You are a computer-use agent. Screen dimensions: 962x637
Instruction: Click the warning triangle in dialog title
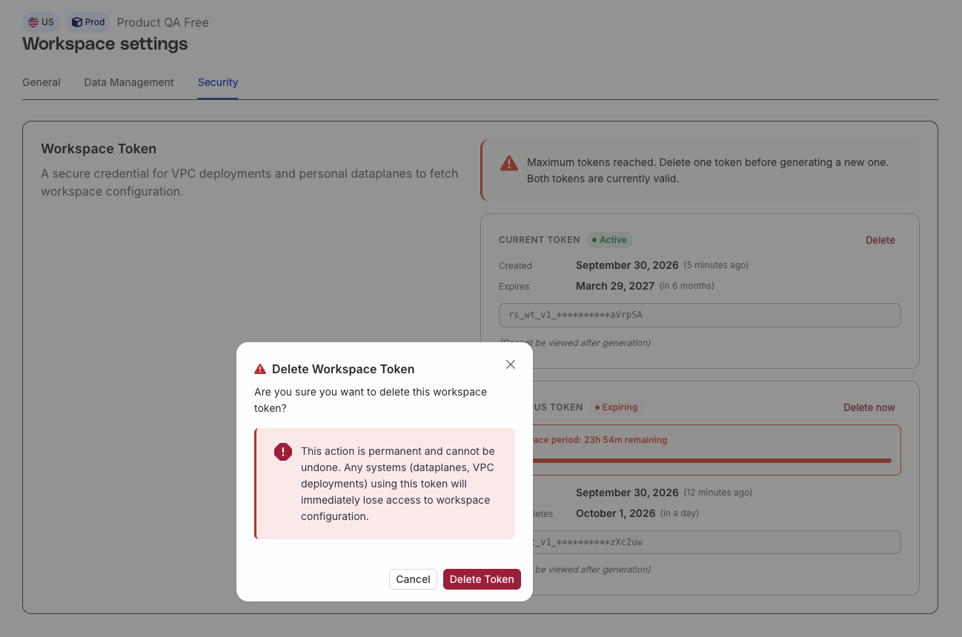pos(260,369)
